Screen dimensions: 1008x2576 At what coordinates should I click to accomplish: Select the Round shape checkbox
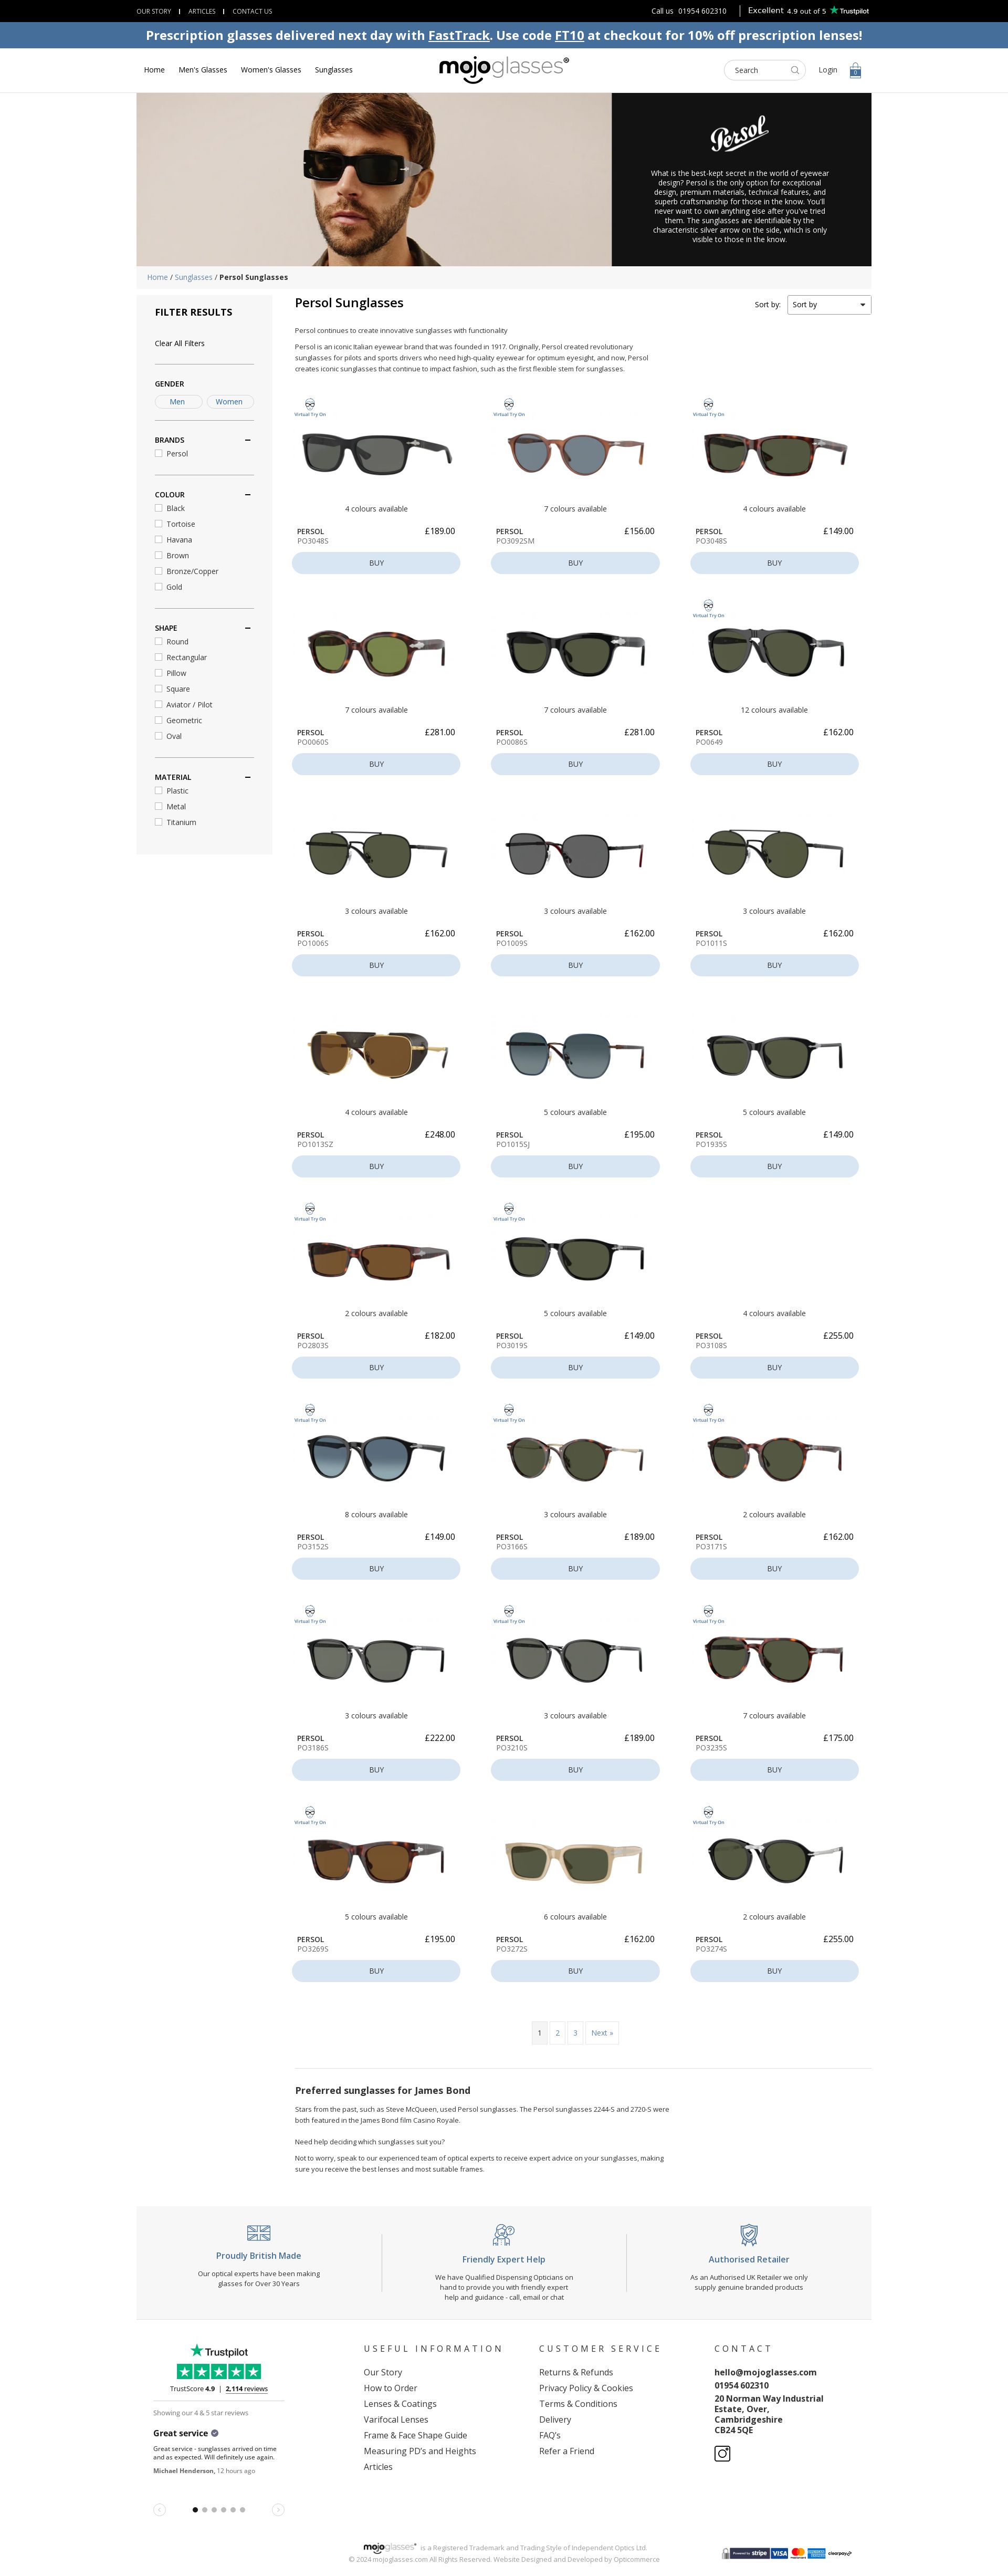[x=158, y=642]
